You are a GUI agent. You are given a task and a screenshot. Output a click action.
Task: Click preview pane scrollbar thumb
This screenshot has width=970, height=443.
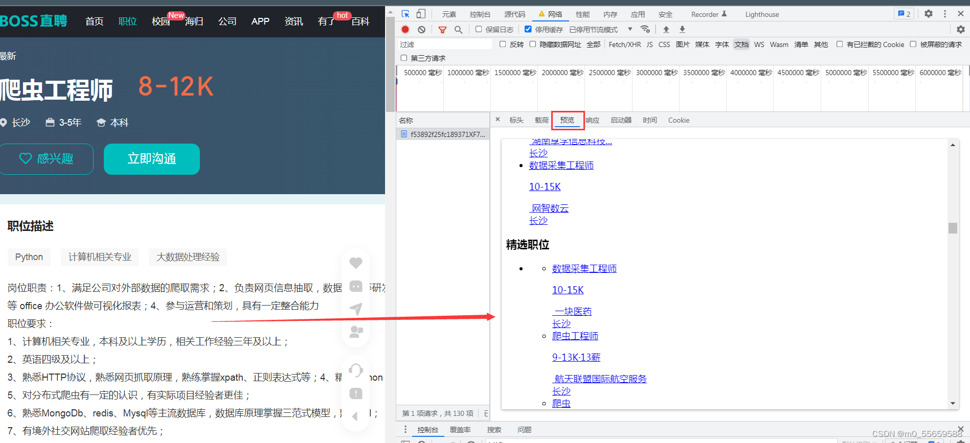[953, 228]
